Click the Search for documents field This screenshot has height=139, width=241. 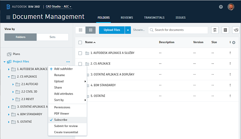(x=178, y=30)
